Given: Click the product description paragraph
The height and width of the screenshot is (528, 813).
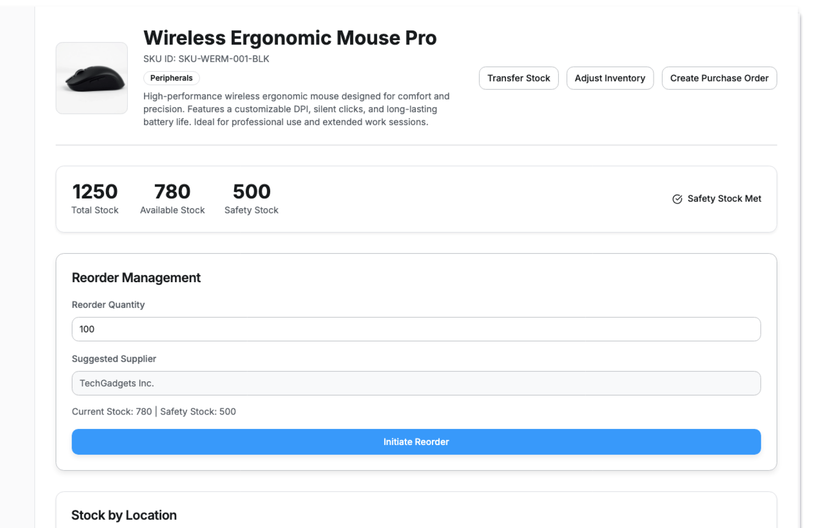Looking at the screenshot, I should (x=296, y=109).
